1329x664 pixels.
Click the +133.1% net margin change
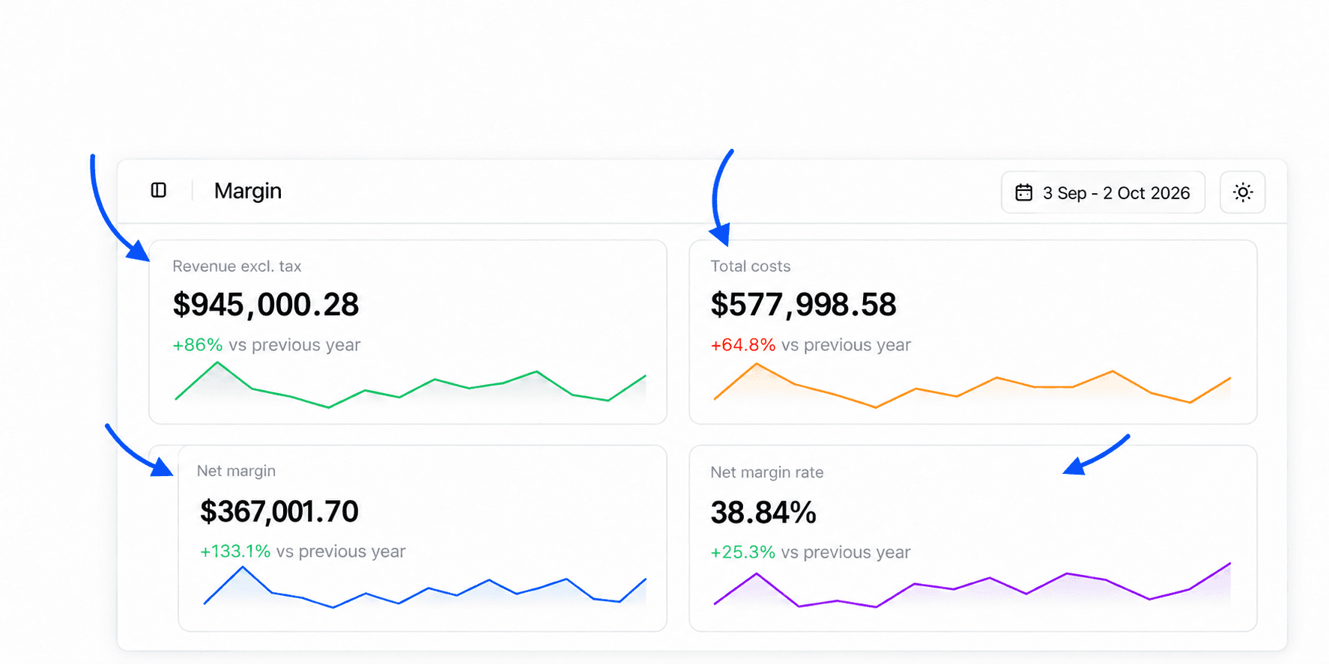click(x=235, y=552)
